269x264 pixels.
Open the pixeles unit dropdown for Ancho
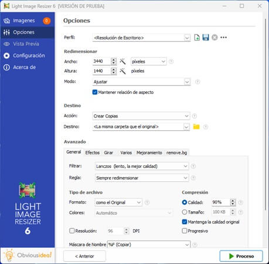148,62
